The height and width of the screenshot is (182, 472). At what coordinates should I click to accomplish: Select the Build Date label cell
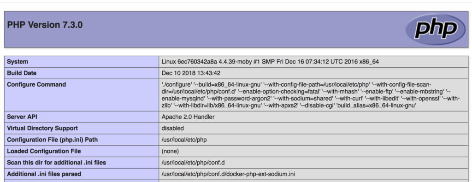click(x=22, y=73)
